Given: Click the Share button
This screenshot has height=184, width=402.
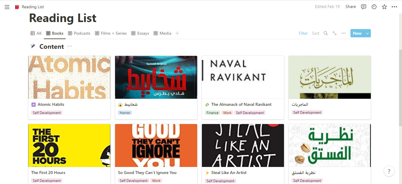Looking at the screenshot, I should pyautogui.click(x=350, y=6).
